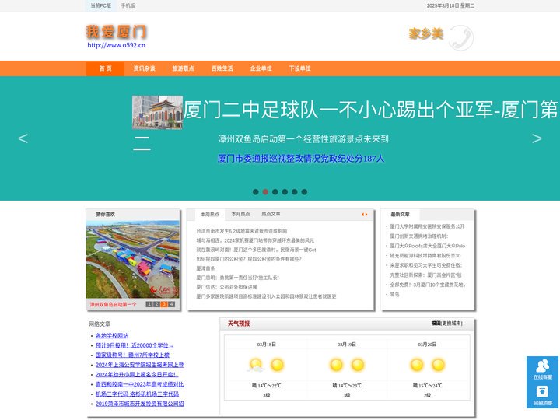The image size is (560, 420).
Task: Select the first banner pagination dot
Action: [256, 192]
